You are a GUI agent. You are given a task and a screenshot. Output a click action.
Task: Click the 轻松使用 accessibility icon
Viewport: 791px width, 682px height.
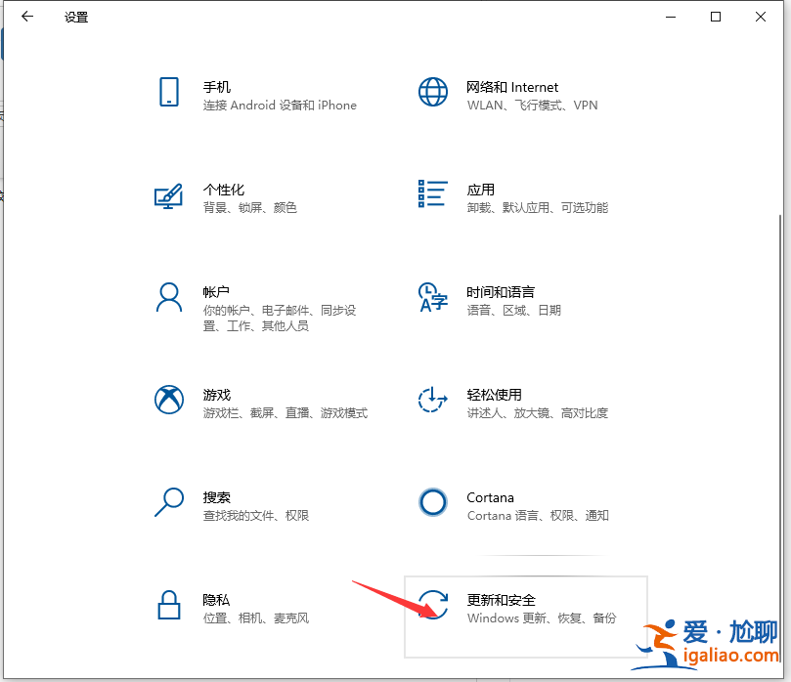click(433, 402)
